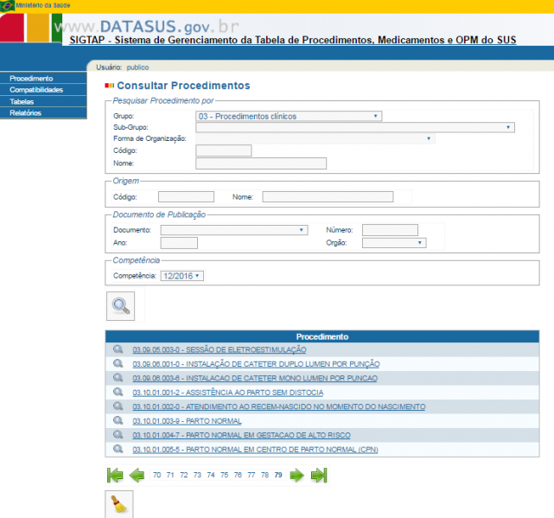Open 03.10.01.003-9 PARTO NORMAL link
554x518 pixels.
[x=187, y=421]
